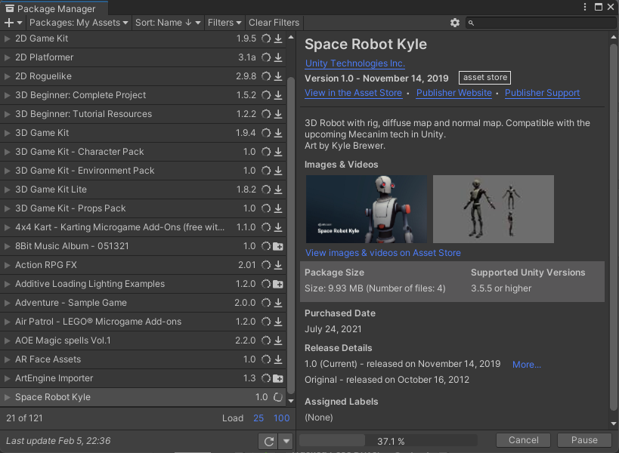Expand the 3D Game Kit Lite entry

pyautogui.click(x=7, y=190)
